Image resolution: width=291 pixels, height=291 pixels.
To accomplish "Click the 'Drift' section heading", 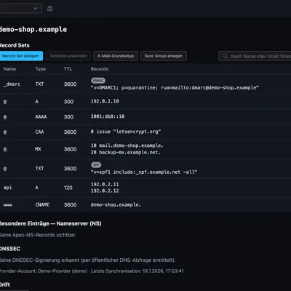I will click(x=5, y=284).
